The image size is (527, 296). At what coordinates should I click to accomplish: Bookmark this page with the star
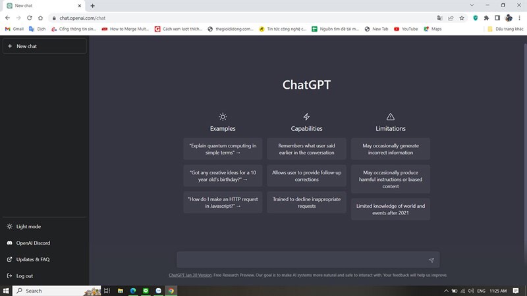coord(462,18)
